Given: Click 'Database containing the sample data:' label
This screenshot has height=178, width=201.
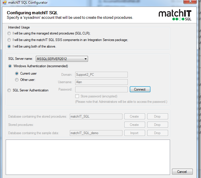Looking at the screenshot, I should click(33, 133).
